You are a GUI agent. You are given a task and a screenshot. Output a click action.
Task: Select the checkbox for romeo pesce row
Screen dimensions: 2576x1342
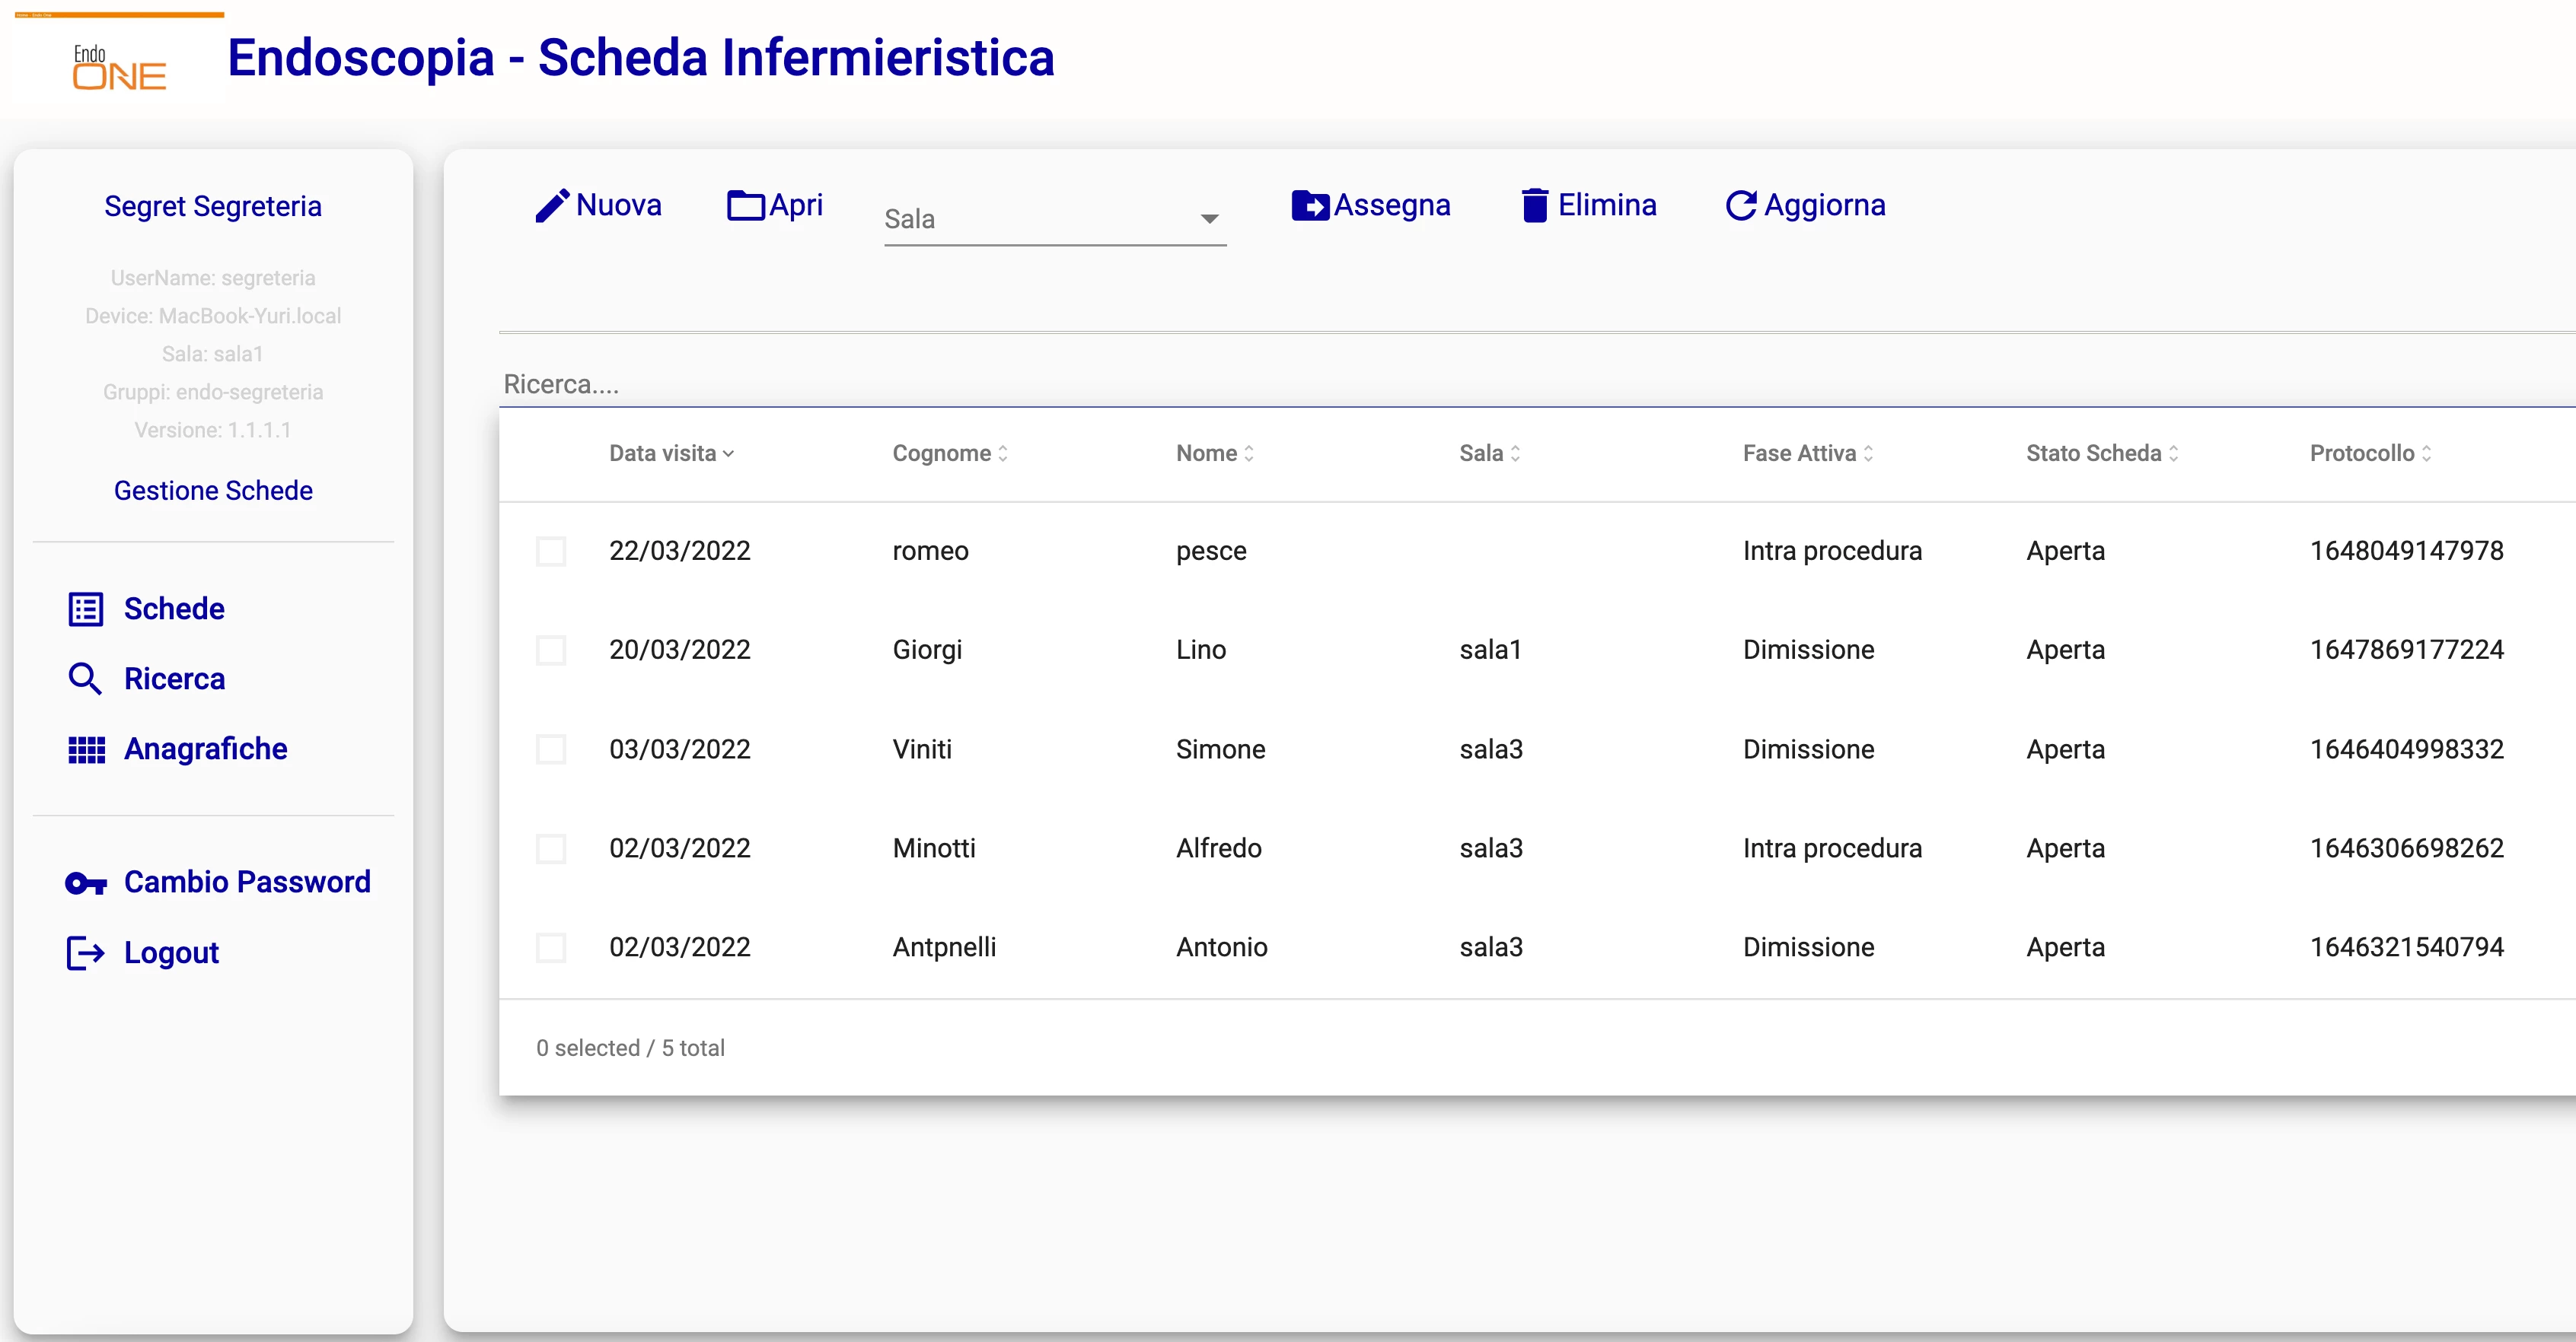pos(551,552)
